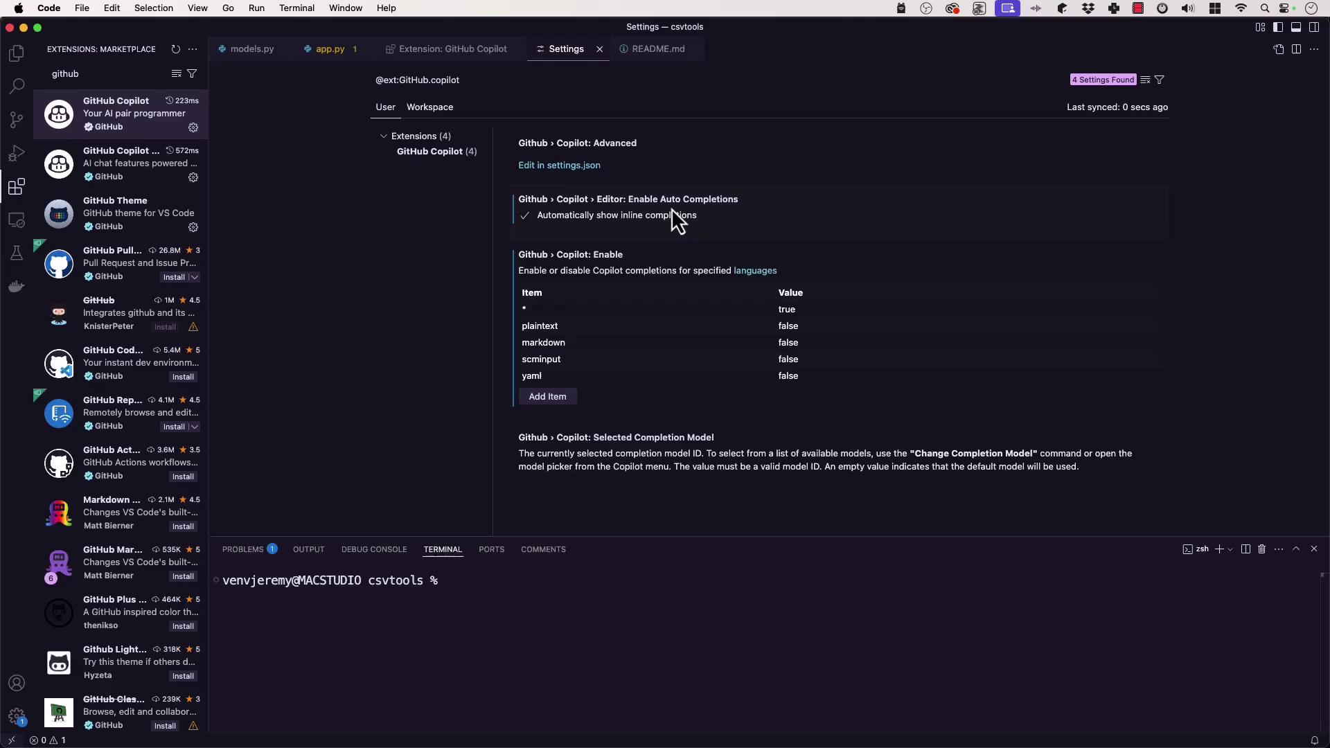The height and width of the screenshot is (748, 1330).
Task: Click the Search activity bar icon
Action: coord(17,87)
